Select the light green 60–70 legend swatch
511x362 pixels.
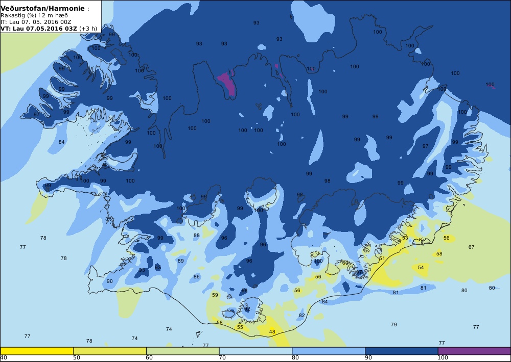tap(183, 351)
